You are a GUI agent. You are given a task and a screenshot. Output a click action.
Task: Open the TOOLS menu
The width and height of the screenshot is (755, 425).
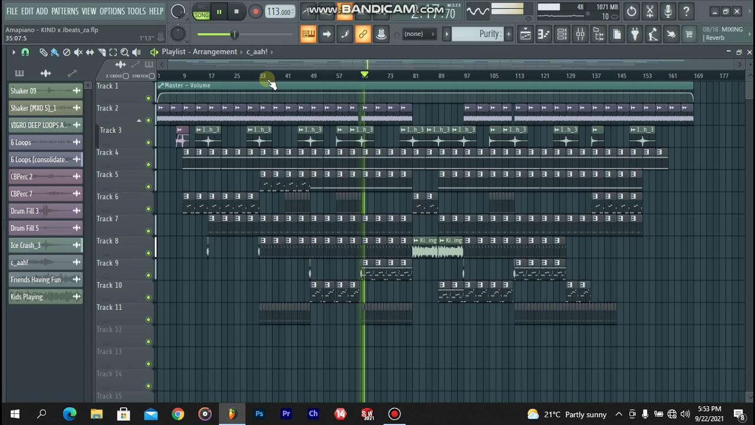pos(136,11)
